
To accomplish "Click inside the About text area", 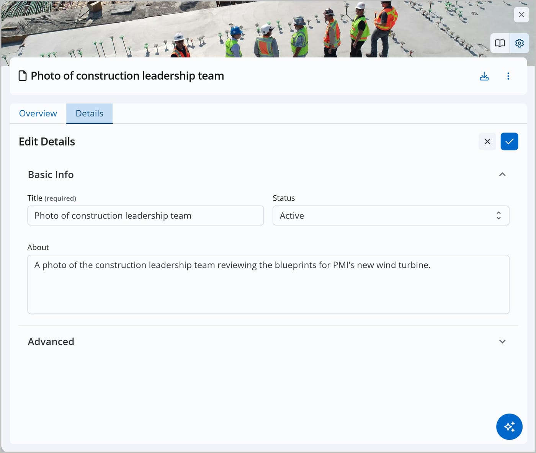I will click(x=268, y=285).
